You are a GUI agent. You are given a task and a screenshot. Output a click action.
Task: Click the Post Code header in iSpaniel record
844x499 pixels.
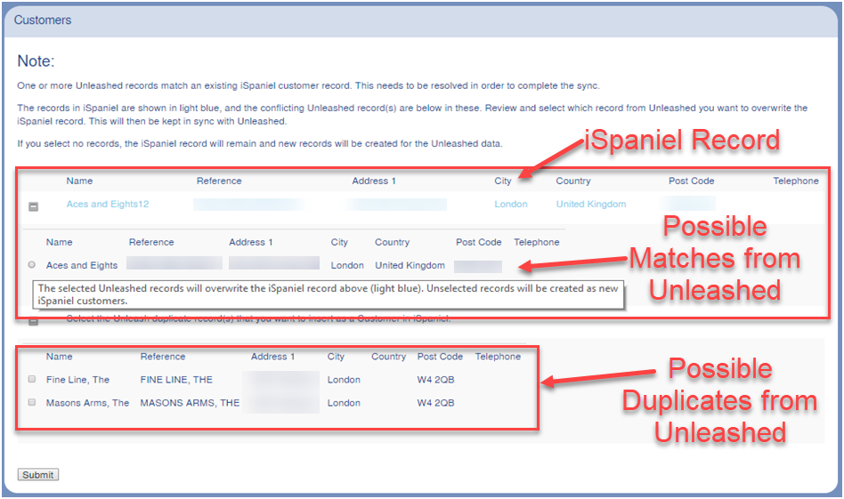[x=691, y=181]
